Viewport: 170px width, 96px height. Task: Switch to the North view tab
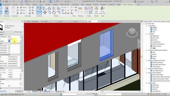point(46,21)
